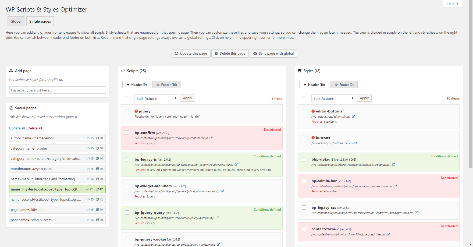This screenshot has width=473, height=247.
Task: Click the copy icon next to Saved pages
Action: (x=11, y=108)
